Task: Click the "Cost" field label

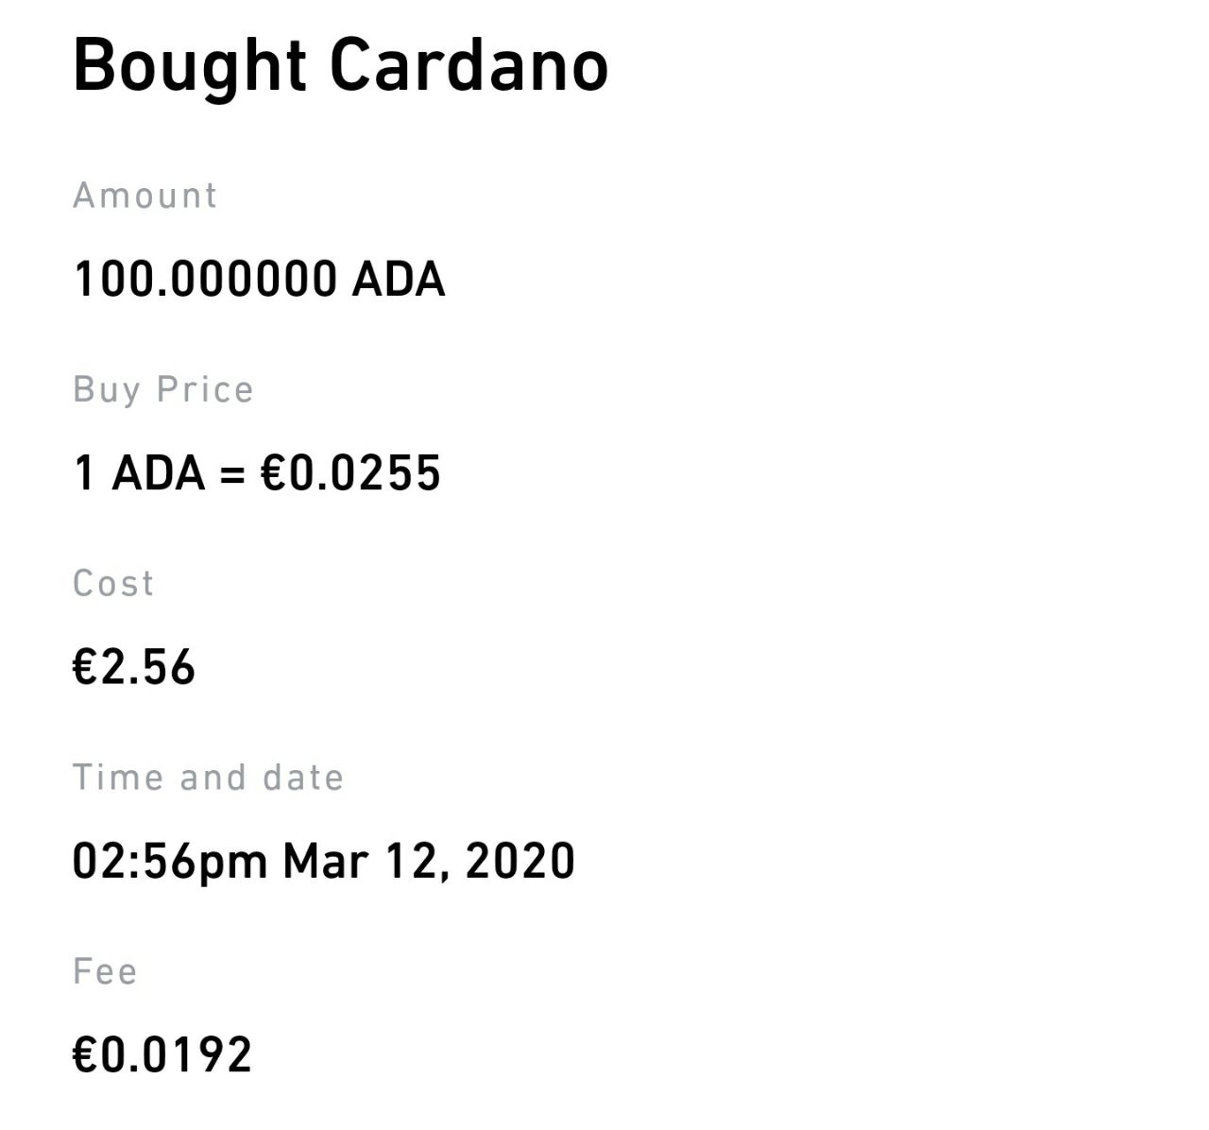Action: [x=113, y=583]
